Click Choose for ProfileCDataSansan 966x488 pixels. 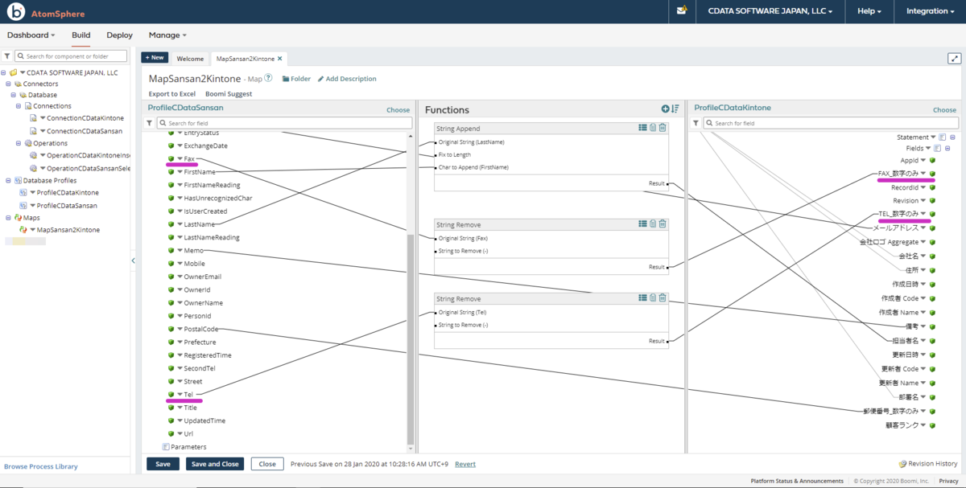(398, 109)
